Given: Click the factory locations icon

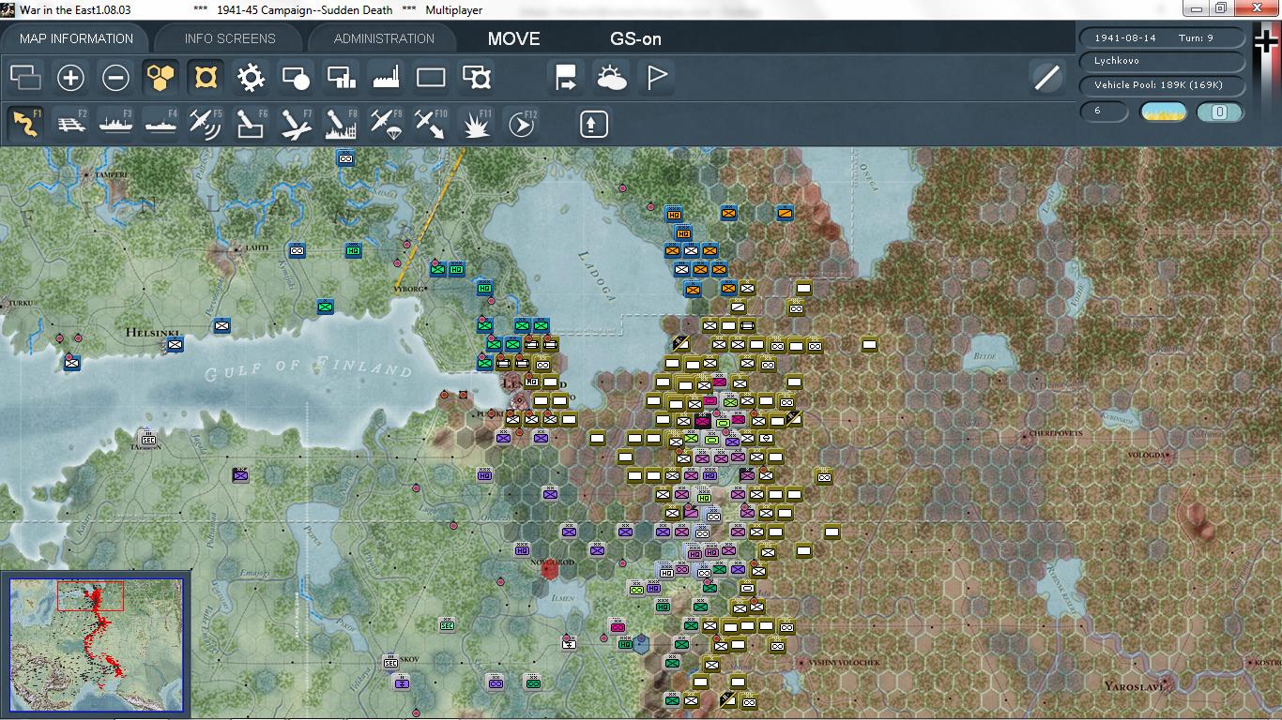Looking at the screenshot, I should pos(388,77).
